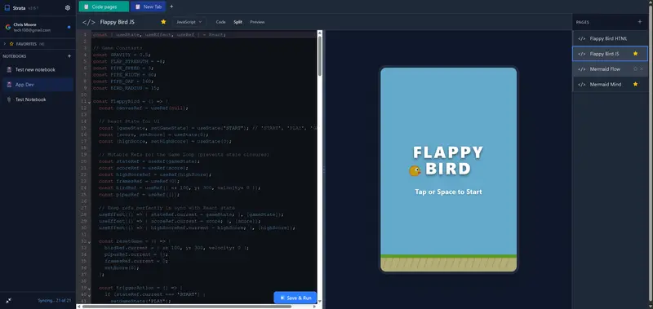Add a new notebook with plus icon
The image size is (653, 309).
[x=69, y=56]
